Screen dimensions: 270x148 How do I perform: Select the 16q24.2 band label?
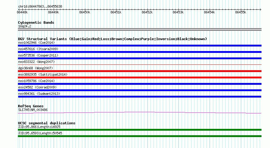[25, 26]
